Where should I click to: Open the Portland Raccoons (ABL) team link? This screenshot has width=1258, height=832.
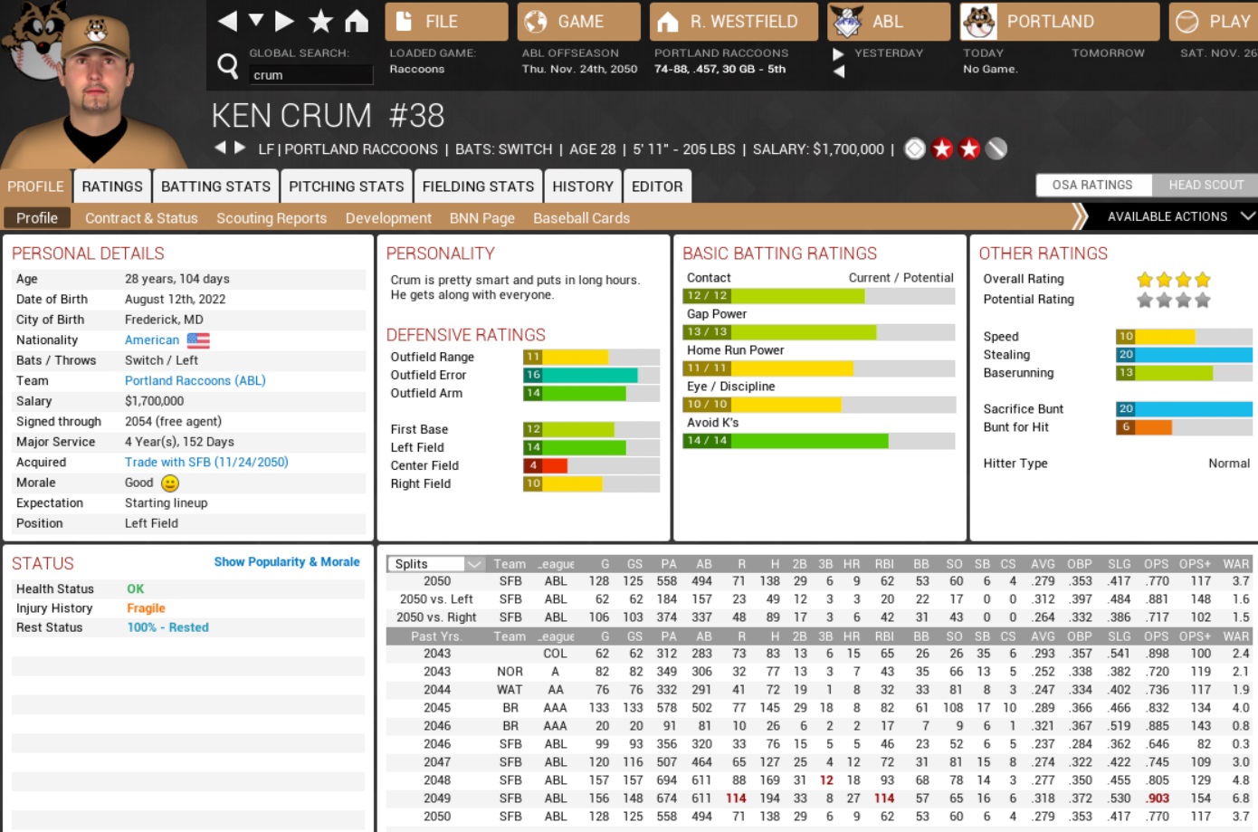195,381
